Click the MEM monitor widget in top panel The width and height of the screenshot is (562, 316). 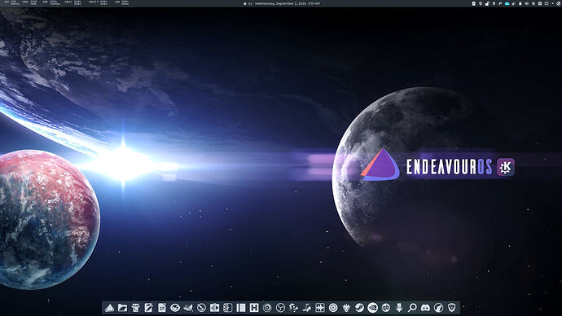[x=30, y=2]
